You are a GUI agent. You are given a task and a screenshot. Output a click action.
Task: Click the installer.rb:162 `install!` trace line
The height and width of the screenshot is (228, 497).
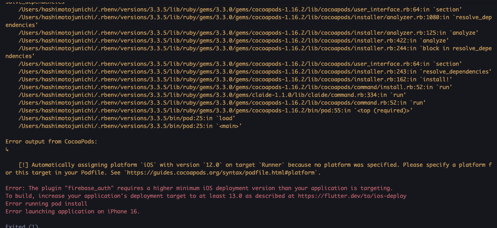[x=235, y=80]
